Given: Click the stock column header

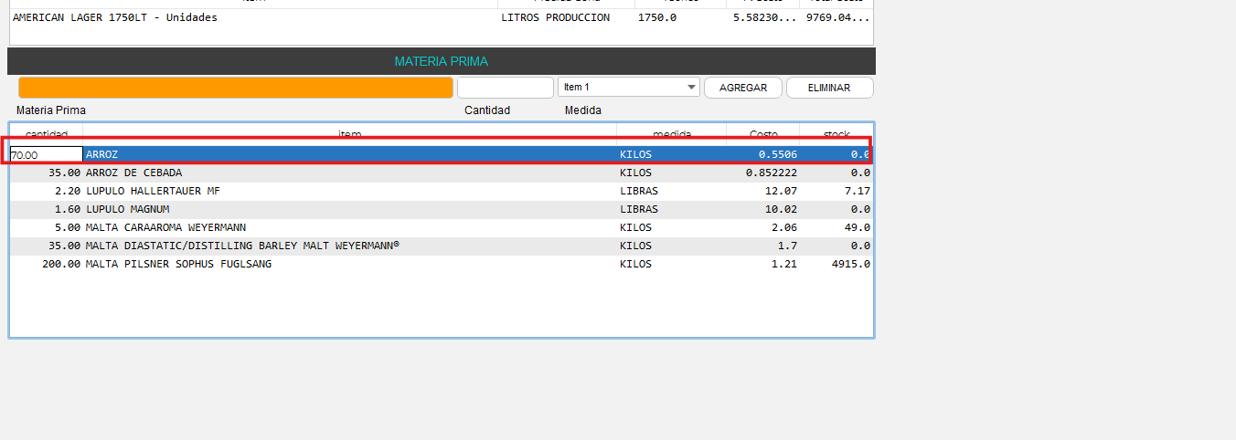Looking at the screenshot, I should coord(836,134).
